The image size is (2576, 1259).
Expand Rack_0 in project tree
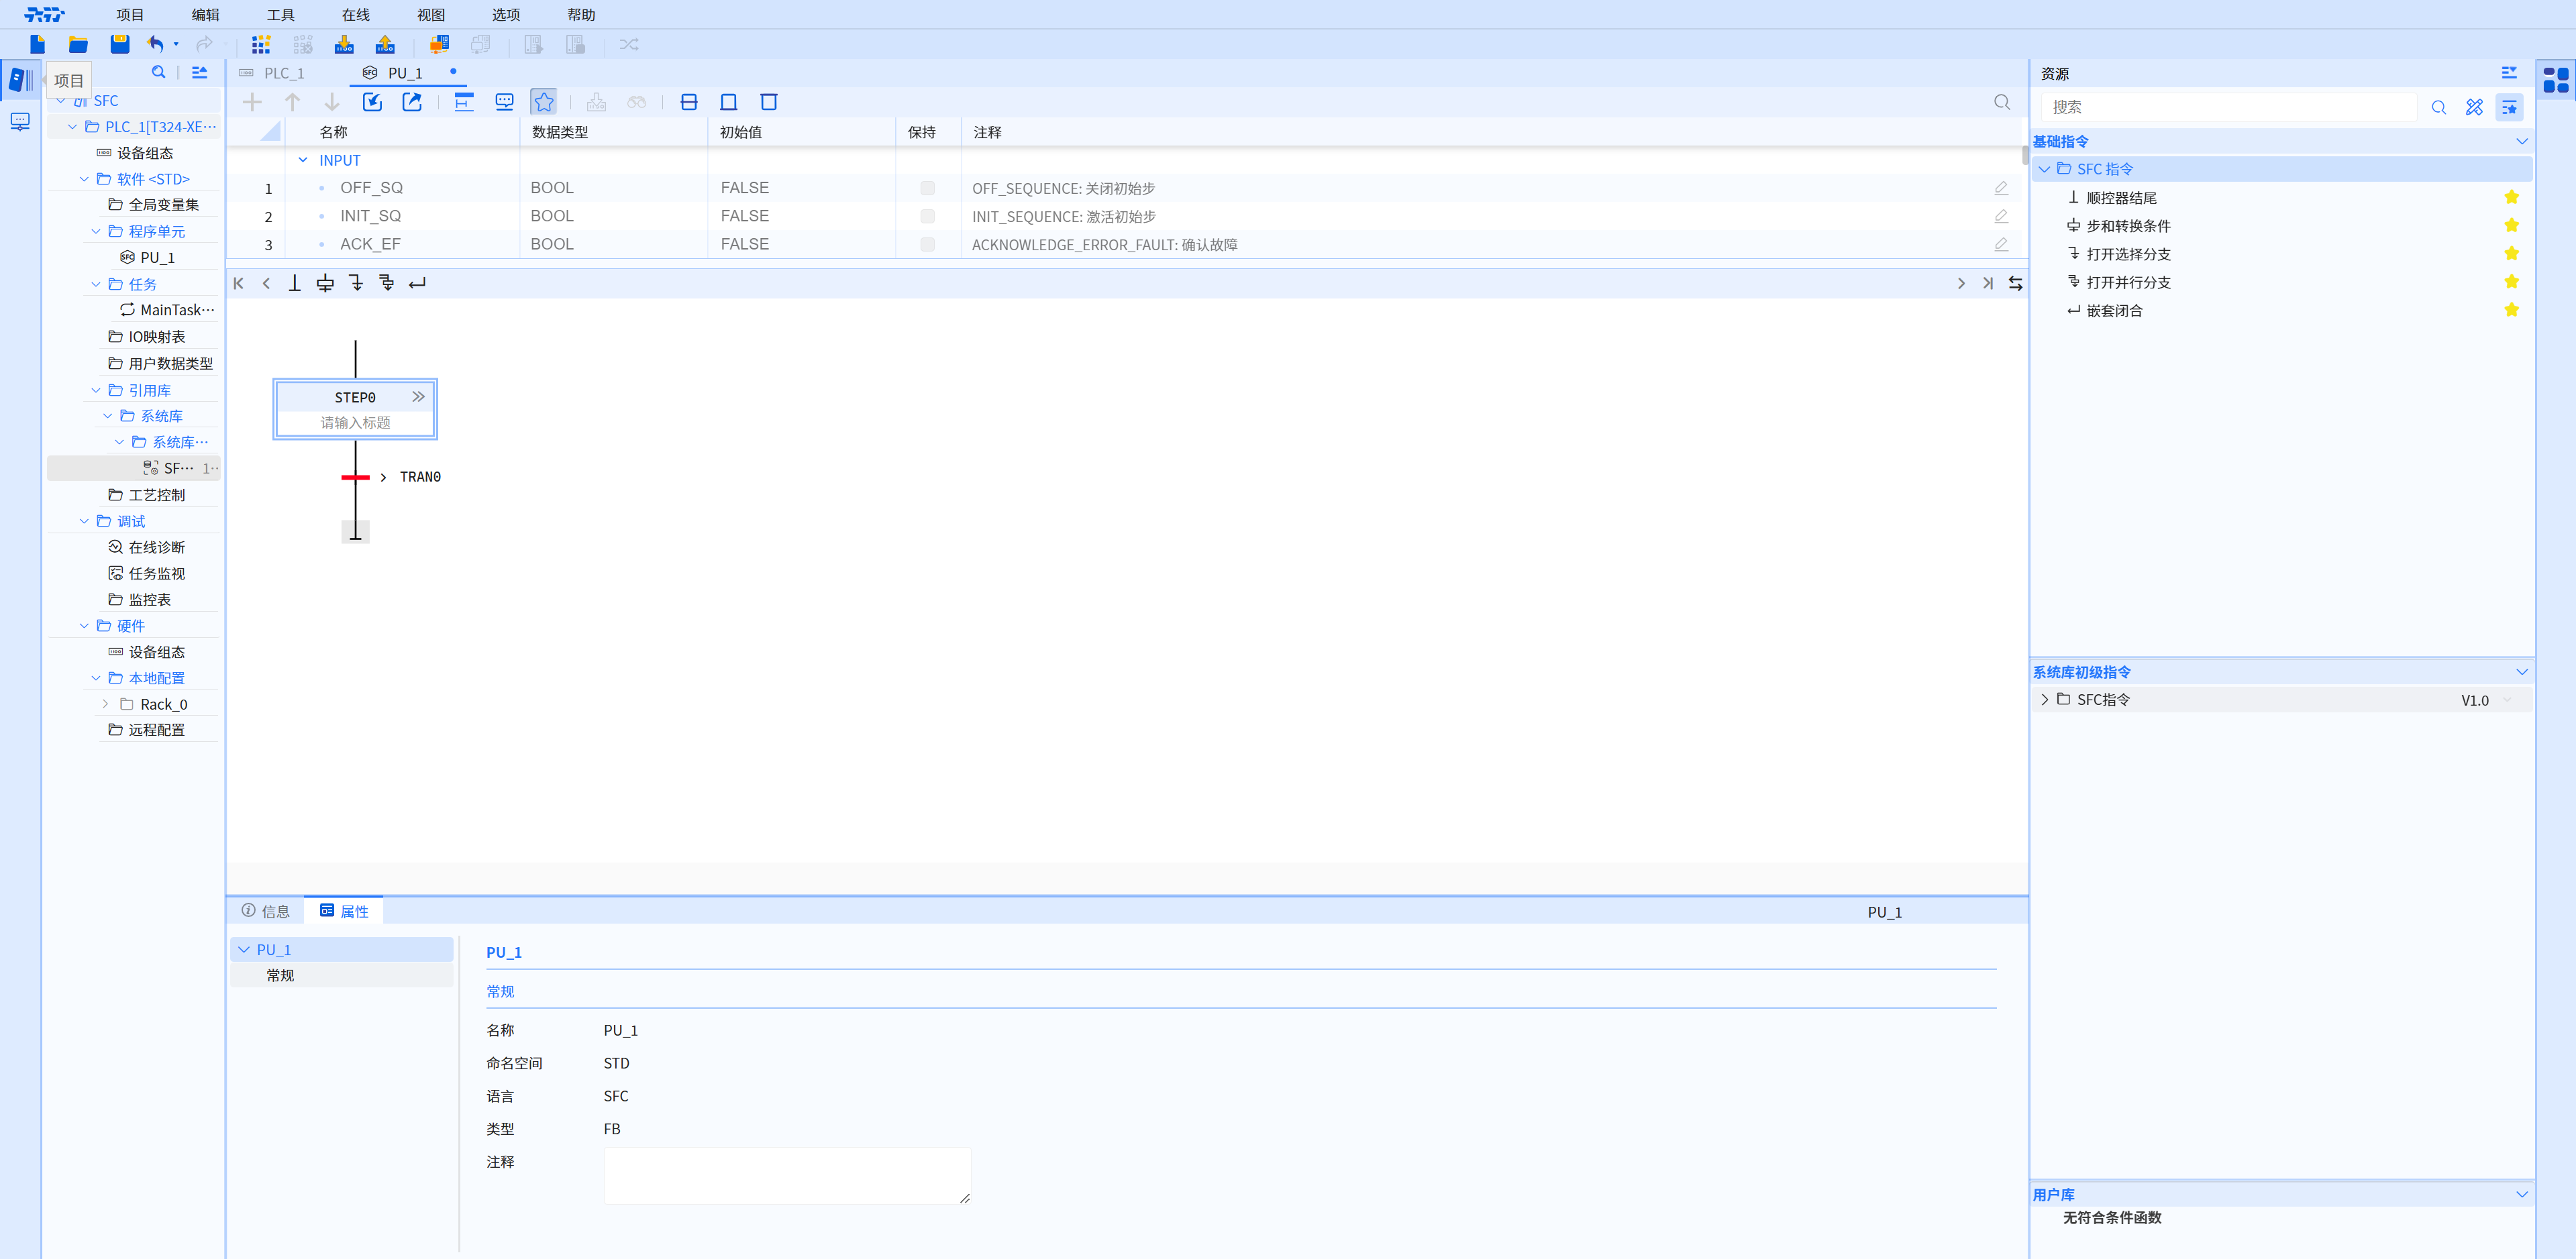click(x=106, y=704)
